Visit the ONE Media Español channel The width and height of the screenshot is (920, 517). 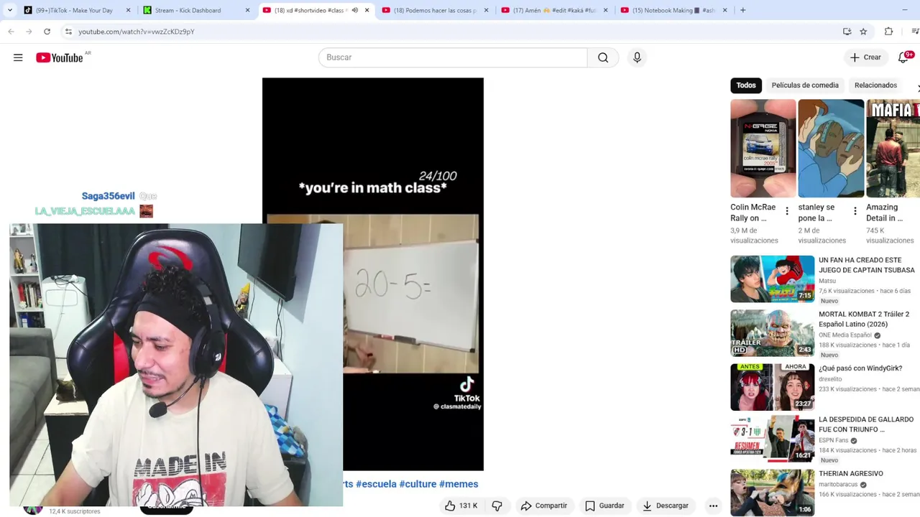tap(845, 335)
